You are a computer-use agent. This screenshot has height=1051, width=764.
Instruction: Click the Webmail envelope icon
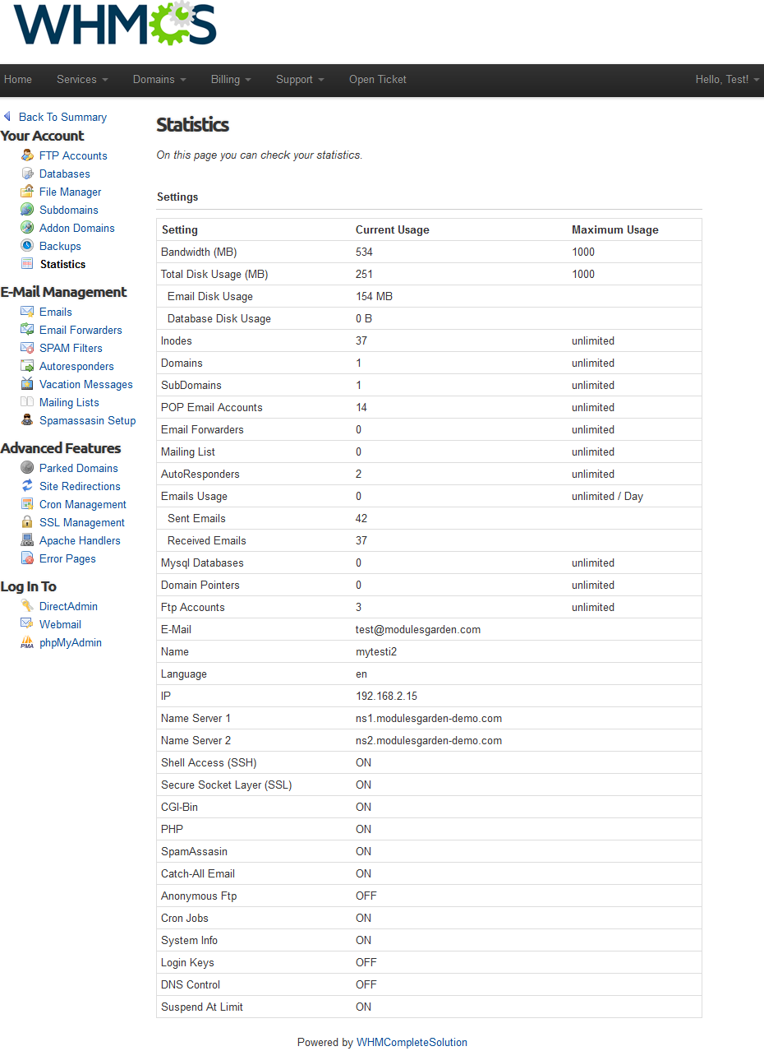click(27, 624)
